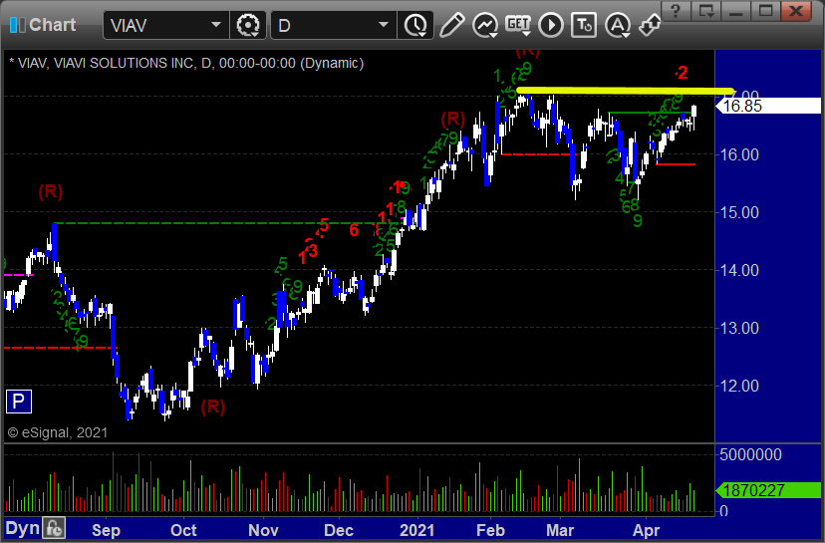Select the pencil drawing tool
825x543 pixels.
click(x=451, y=25)
